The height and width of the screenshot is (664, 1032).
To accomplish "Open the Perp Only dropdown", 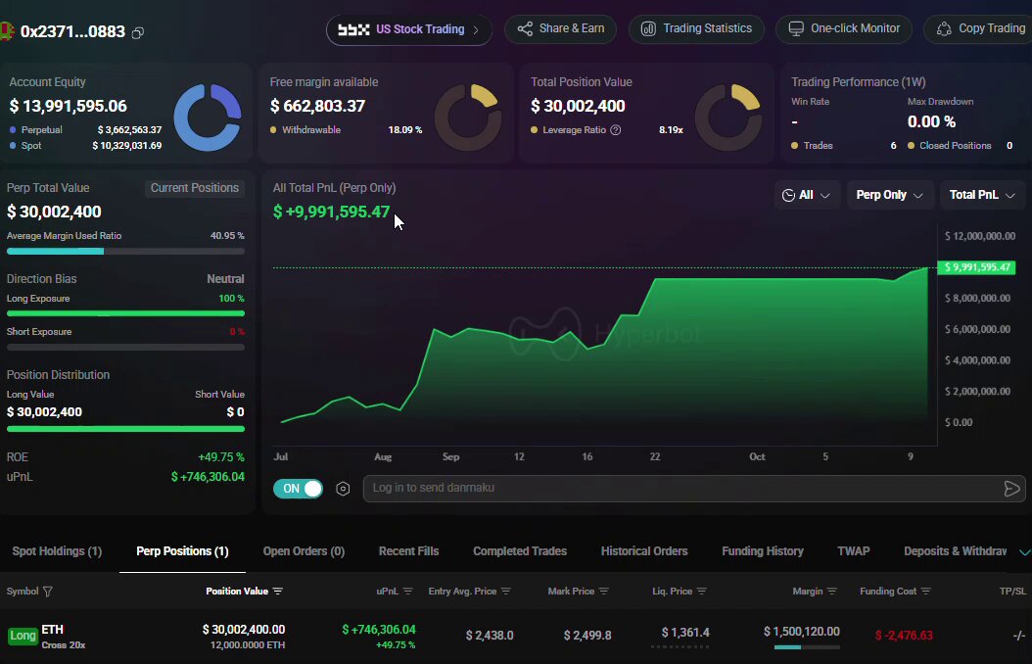I will tap(890, 195).
